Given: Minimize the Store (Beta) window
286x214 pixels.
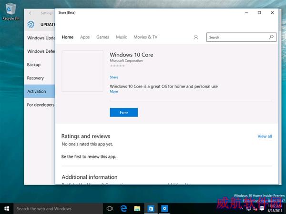Looking at the screenshot, I should 246,13.
